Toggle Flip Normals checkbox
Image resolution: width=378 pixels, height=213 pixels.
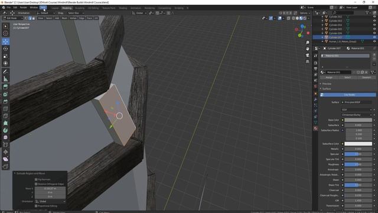click(36, 179)
